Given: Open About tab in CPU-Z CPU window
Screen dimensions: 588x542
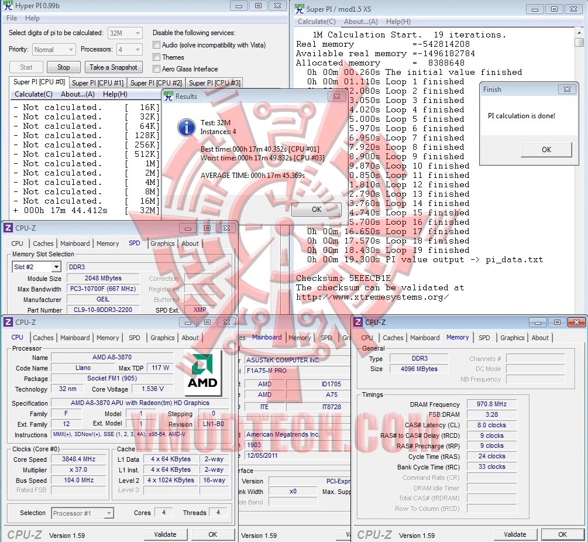Looking at the screenshot, I should (190, 338).
